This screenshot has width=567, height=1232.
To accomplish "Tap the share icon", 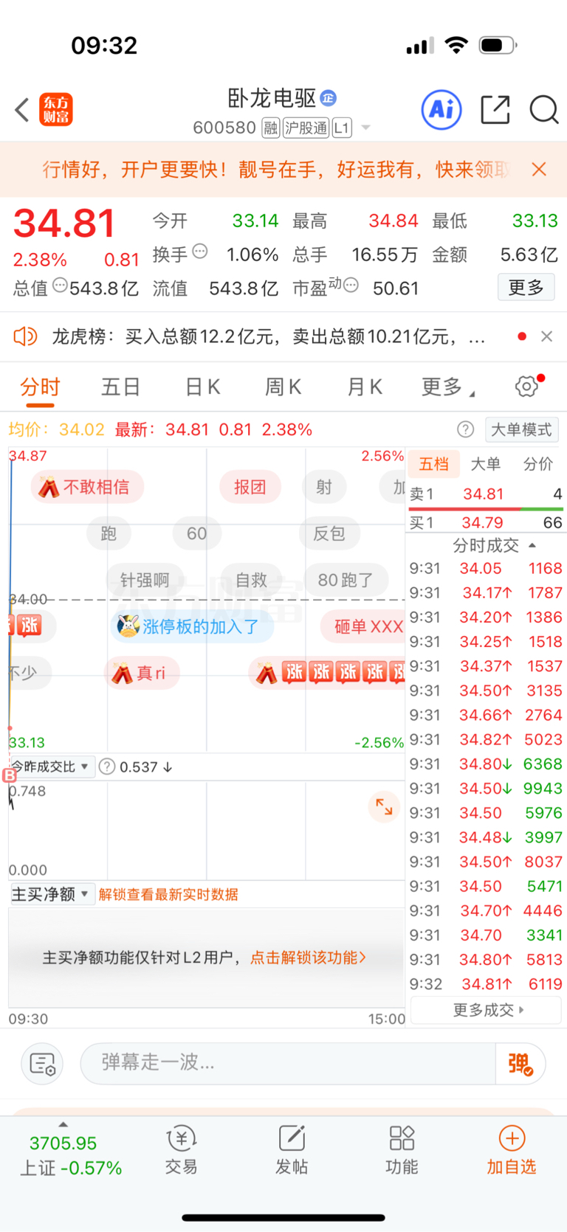I will click(495, 110).
